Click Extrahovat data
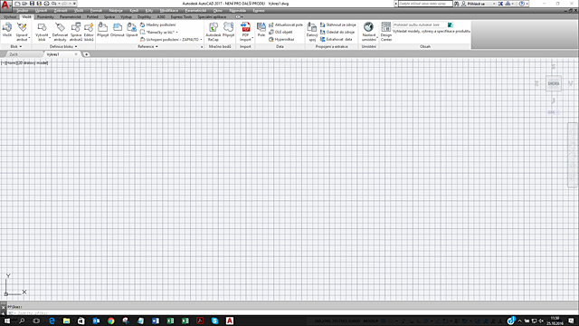 click(337, 39)
